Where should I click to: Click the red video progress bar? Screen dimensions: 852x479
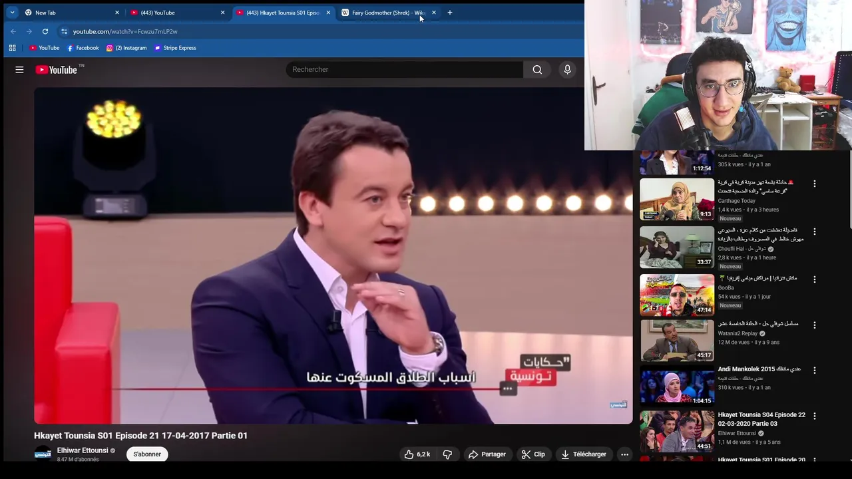pyautogui.click(x=306, y=389)
